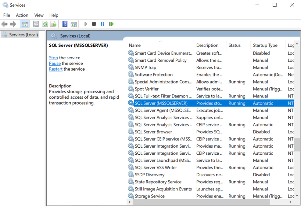Click the gear icon beside SQL Server VSS Writer
Screen dimensions: 301x206
[x=131, y=167]
